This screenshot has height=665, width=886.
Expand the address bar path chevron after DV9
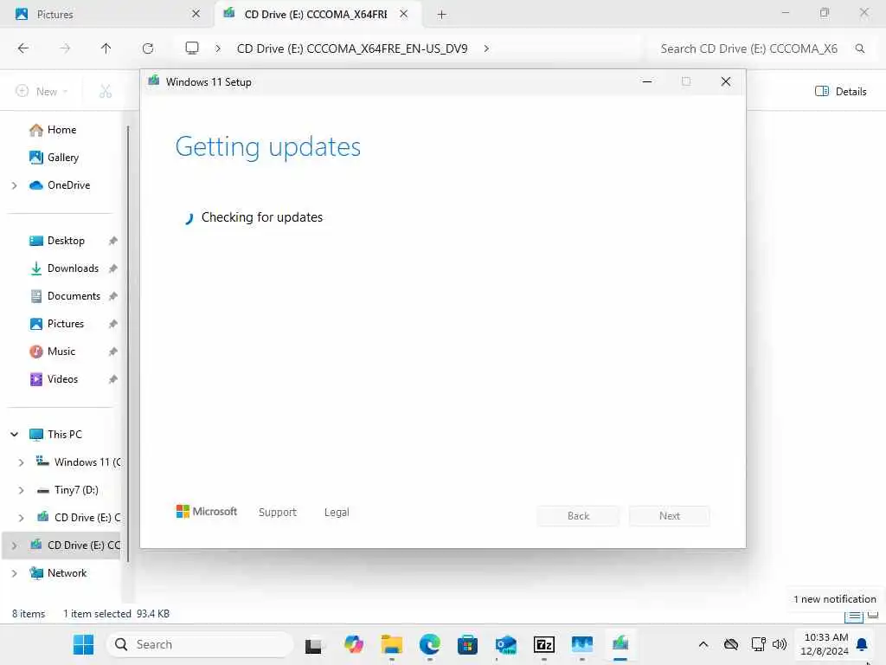486,48
